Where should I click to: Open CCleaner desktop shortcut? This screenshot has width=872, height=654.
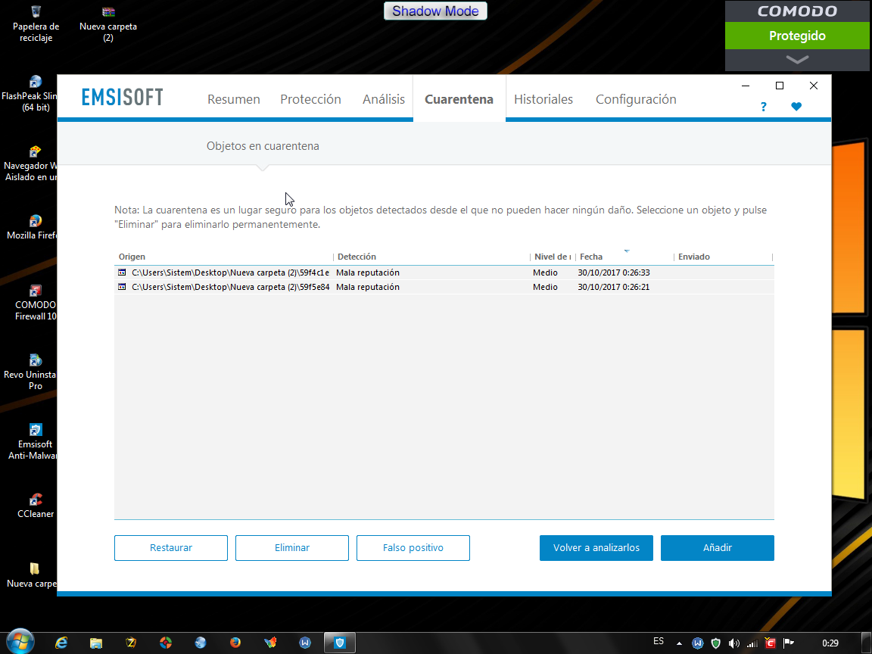point(36,506)
